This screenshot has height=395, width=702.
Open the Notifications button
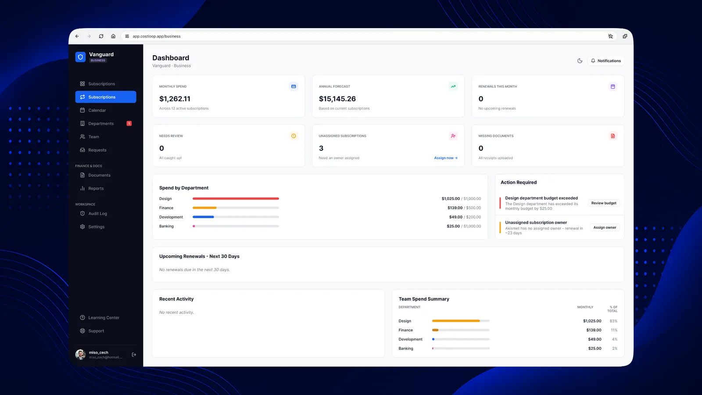[x=606, y=61]
